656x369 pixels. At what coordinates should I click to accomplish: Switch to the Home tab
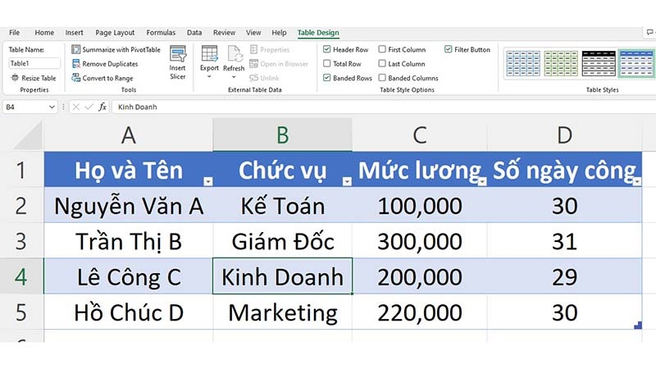tap(44, 33)
